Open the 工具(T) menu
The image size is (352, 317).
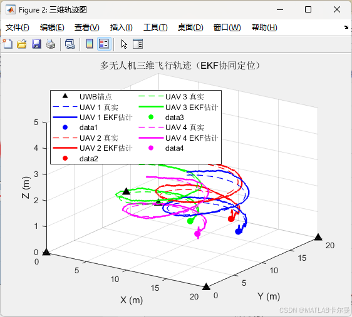point(155,28)
